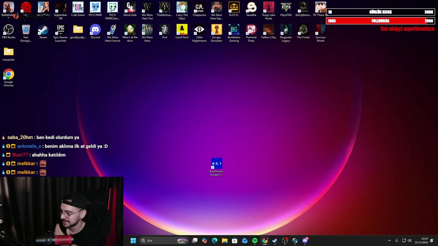Launch Survivor World shortcut

[x=321, y=33]
